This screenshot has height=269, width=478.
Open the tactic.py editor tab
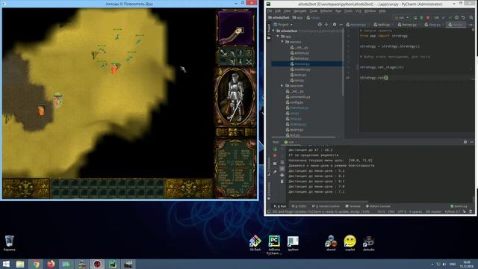pos(382,25)
